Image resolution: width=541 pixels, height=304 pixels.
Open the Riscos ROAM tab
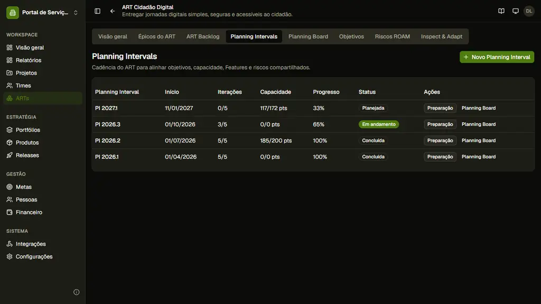click(393, 36)
